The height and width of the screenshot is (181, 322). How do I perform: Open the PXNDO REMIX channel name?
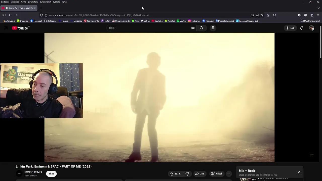click(33, 172)
